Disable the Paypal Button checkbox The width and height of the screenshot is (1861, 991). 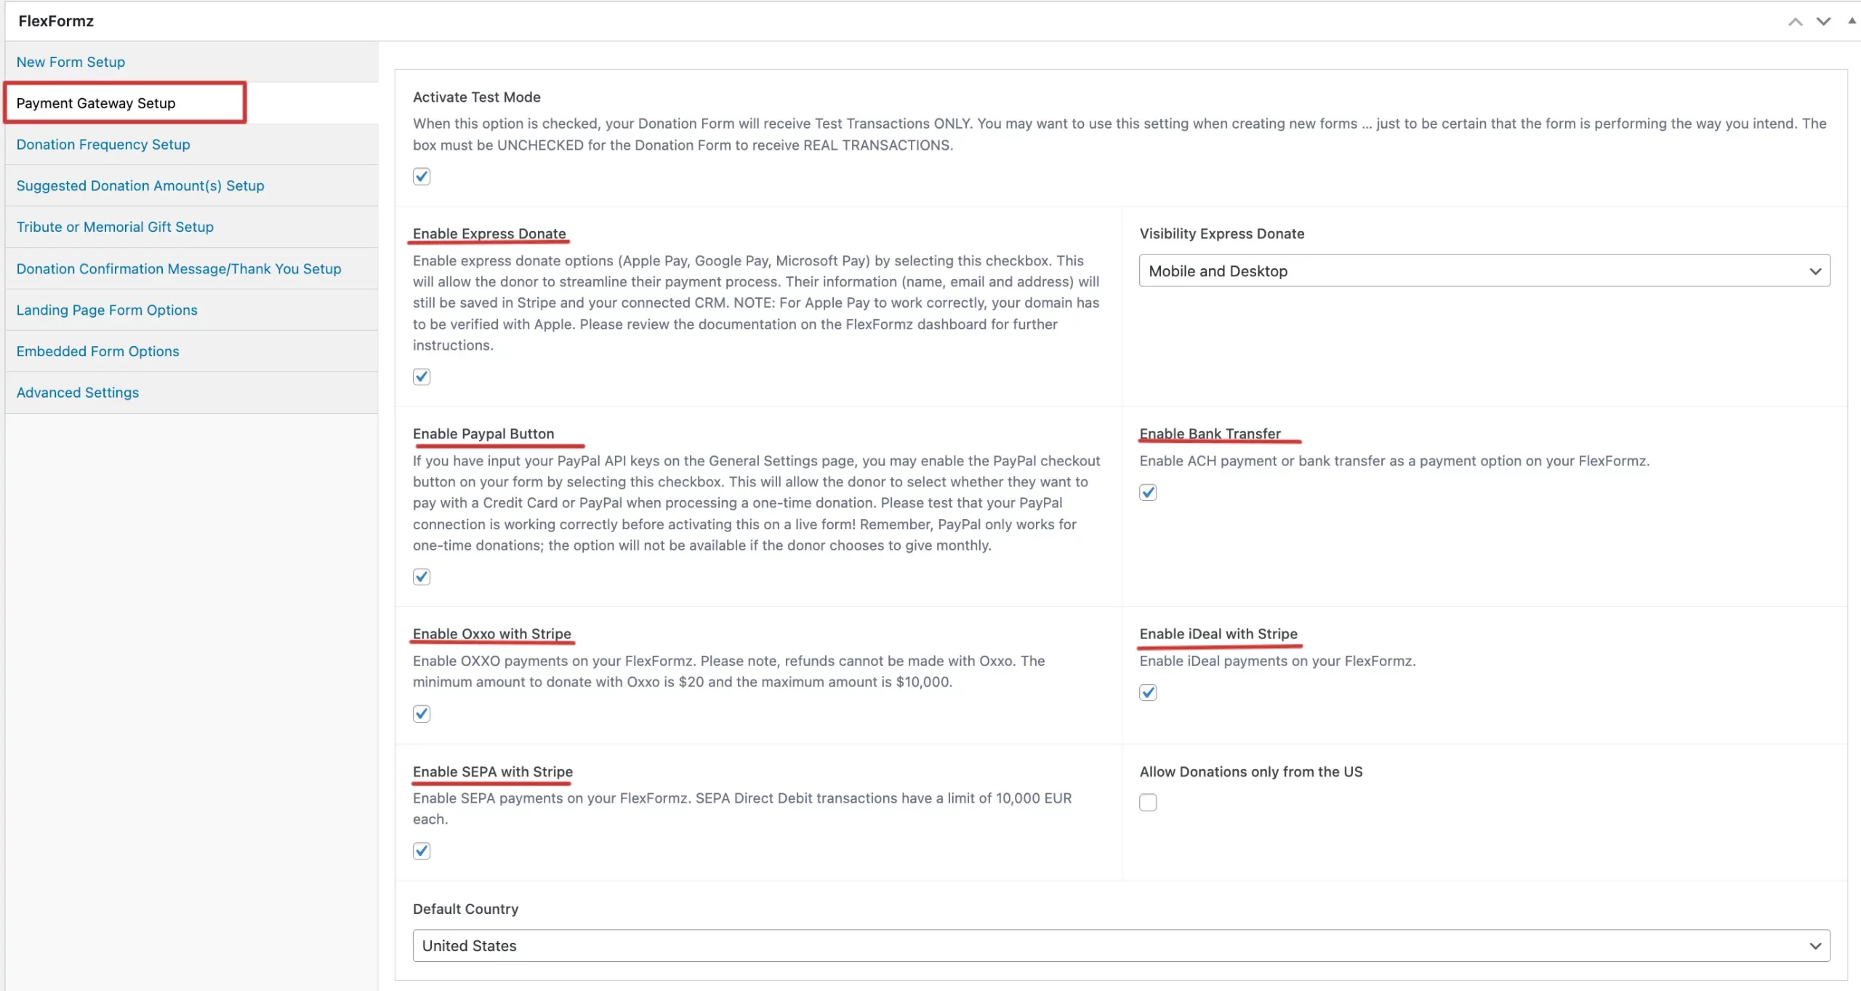422,577
